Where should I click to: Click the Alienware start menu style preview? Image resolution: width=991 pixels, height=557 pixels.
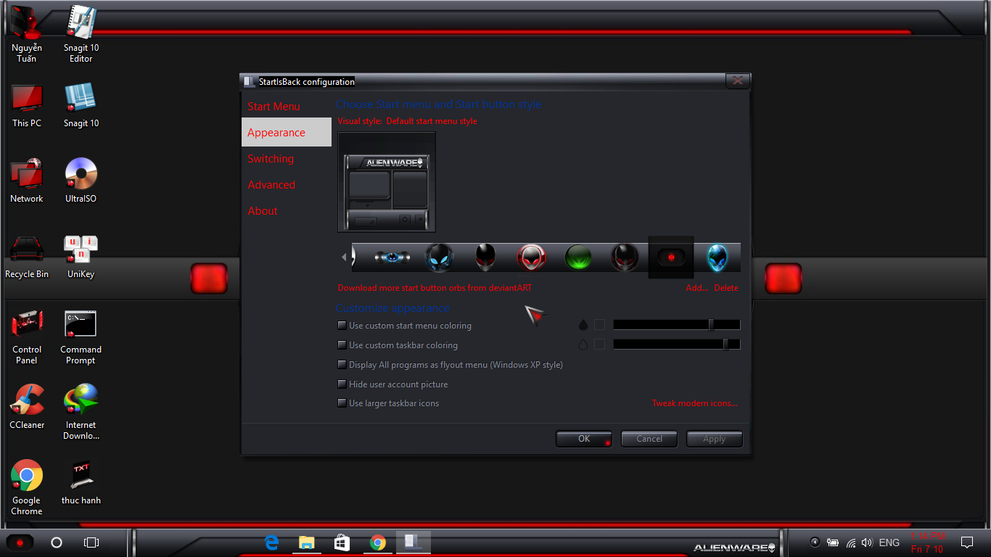point(387,182)
